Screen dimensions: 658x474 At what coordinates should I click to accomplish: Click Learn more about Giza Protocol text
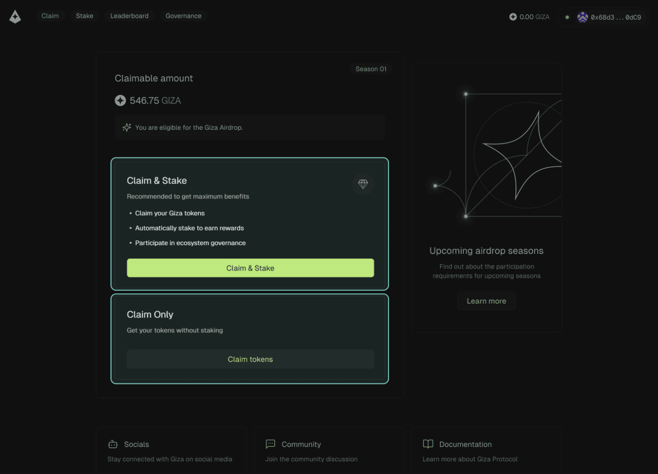click(x=470, y=459)
